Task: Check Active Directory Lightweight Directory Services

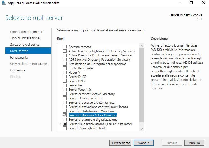Action: [x=65, y=51]
